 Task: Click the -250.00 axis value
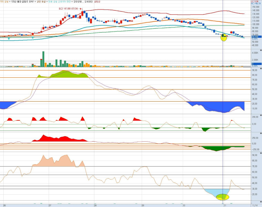255,149
